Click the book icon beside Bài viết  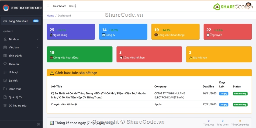(x=5, y=81)
